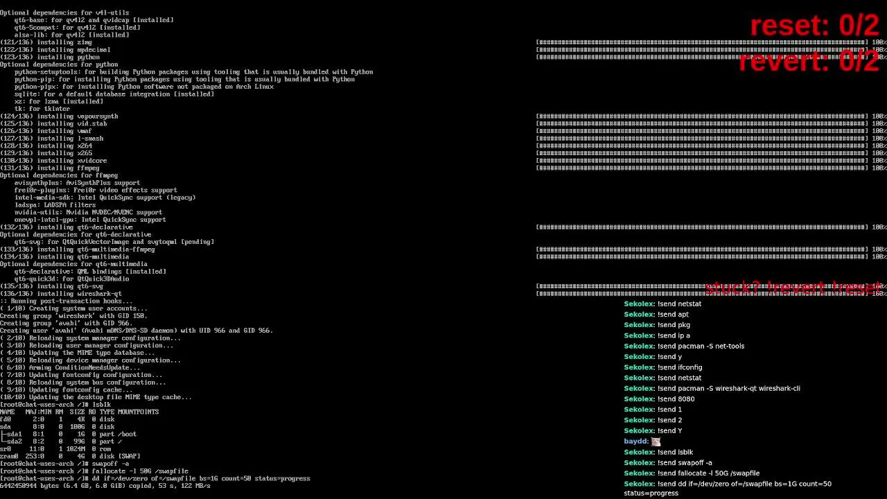Click the '[root@chat-uses-arch /]# lsblk' command line
The height and width of the screenshot is (499, 887).
point(55,405)
